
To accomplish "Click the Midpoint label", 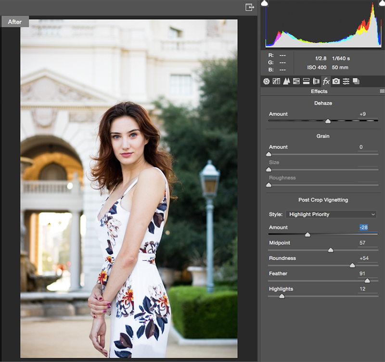I will click(x=280, y=243).
